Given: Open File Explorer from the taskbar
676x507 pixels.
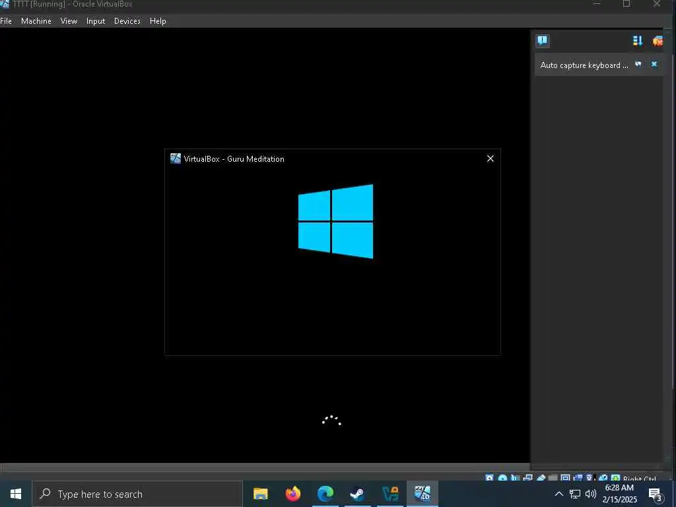Looking at the screenshot, I should 260,494.
